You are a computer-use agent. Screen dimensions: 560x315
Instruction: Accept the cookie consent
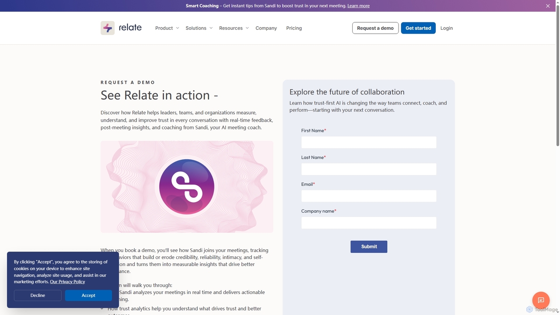pyautogui.click(x=88, y=295)
